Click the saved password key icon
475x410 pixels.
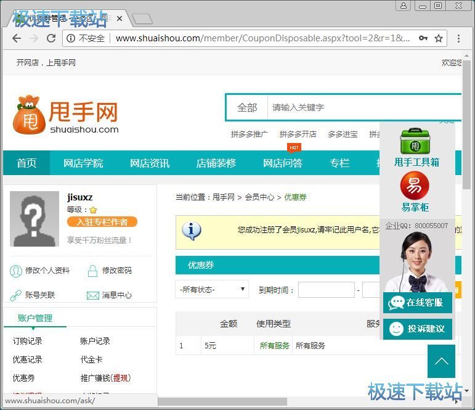423,38
